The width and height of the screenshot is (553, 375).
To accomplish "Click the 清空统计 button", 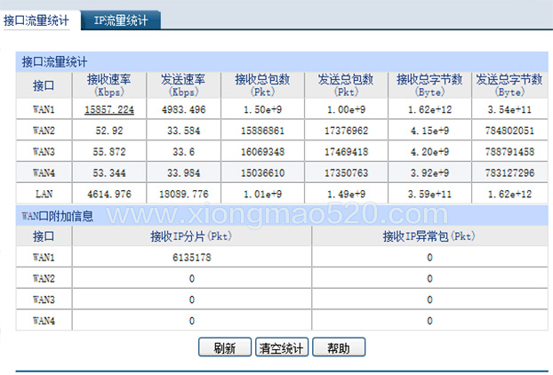I will (x=282, y=347).
